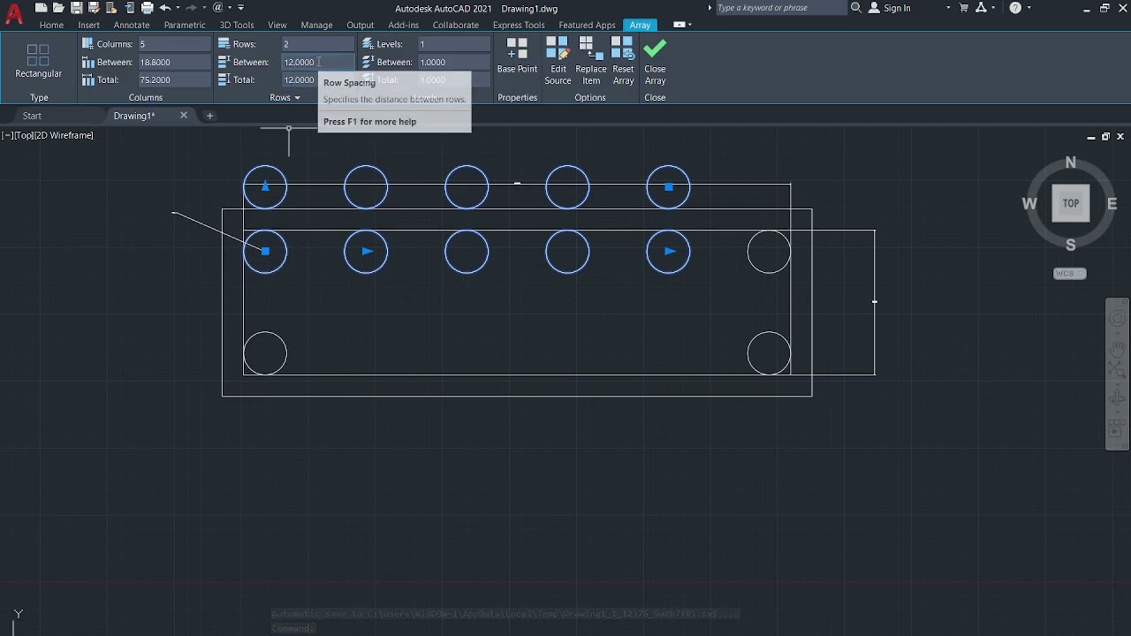Click the Columns count field
The height and width of the screenshot is (636, 1131).
tap(174, 44)
